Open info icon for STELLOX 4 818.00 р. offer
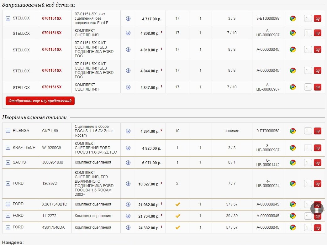 pyautogui.click(x=128, y=50)
